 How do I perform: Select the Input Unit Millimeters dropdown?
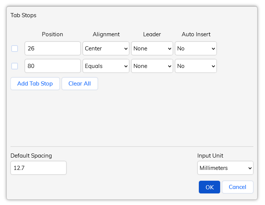225,168
